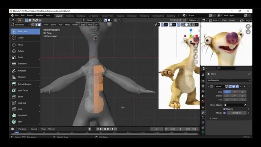The width and height of the screenshot is (261, 147).
Task: Toggle X-ray view button
Action: [x=179, y=24]
